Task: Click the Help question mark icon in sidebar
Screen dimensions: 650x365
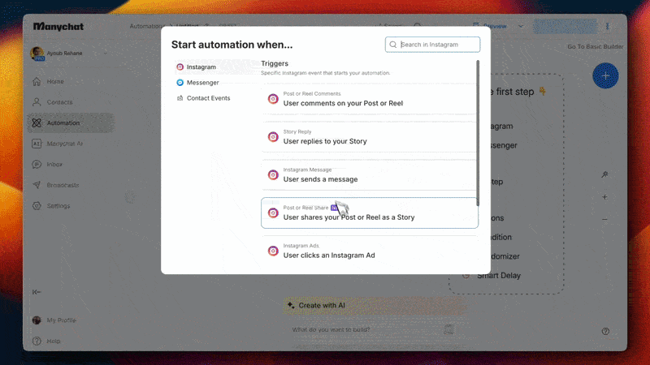Action: [37, 341]
